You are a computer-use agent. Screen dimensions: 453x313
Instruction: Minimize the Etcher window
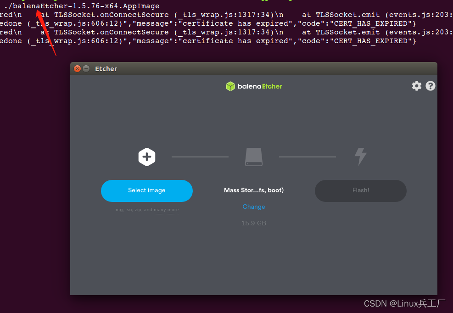tap(86, 68)
